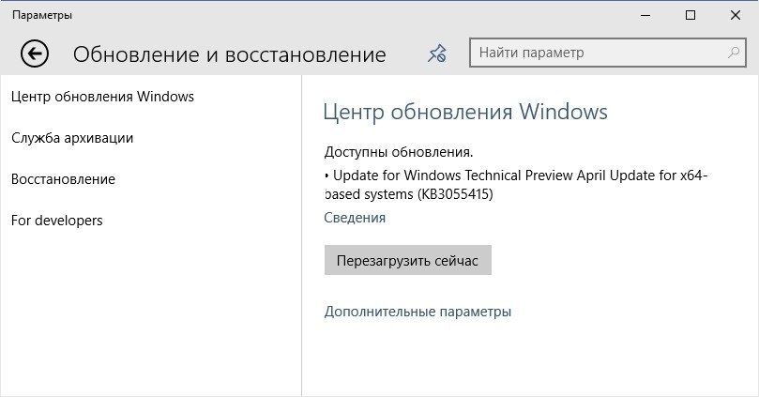Maximize the Параметры window

click(x=691, y=15)
